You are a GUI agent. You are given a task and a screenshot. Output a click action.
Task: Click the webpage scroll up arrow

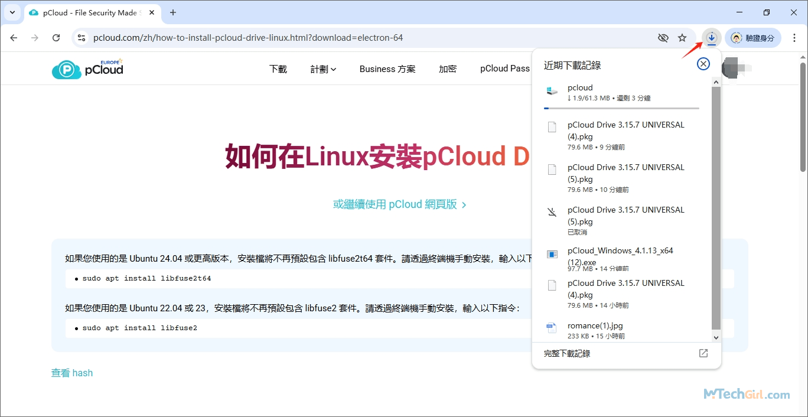[803, 57]
